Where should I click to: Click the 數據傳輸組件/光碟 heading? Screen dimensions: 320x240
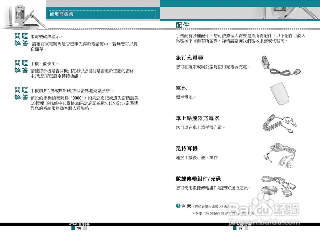pos(198,179)
